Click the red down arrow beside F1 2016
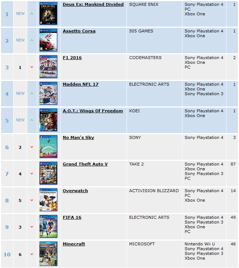 [x=32, y=67]
